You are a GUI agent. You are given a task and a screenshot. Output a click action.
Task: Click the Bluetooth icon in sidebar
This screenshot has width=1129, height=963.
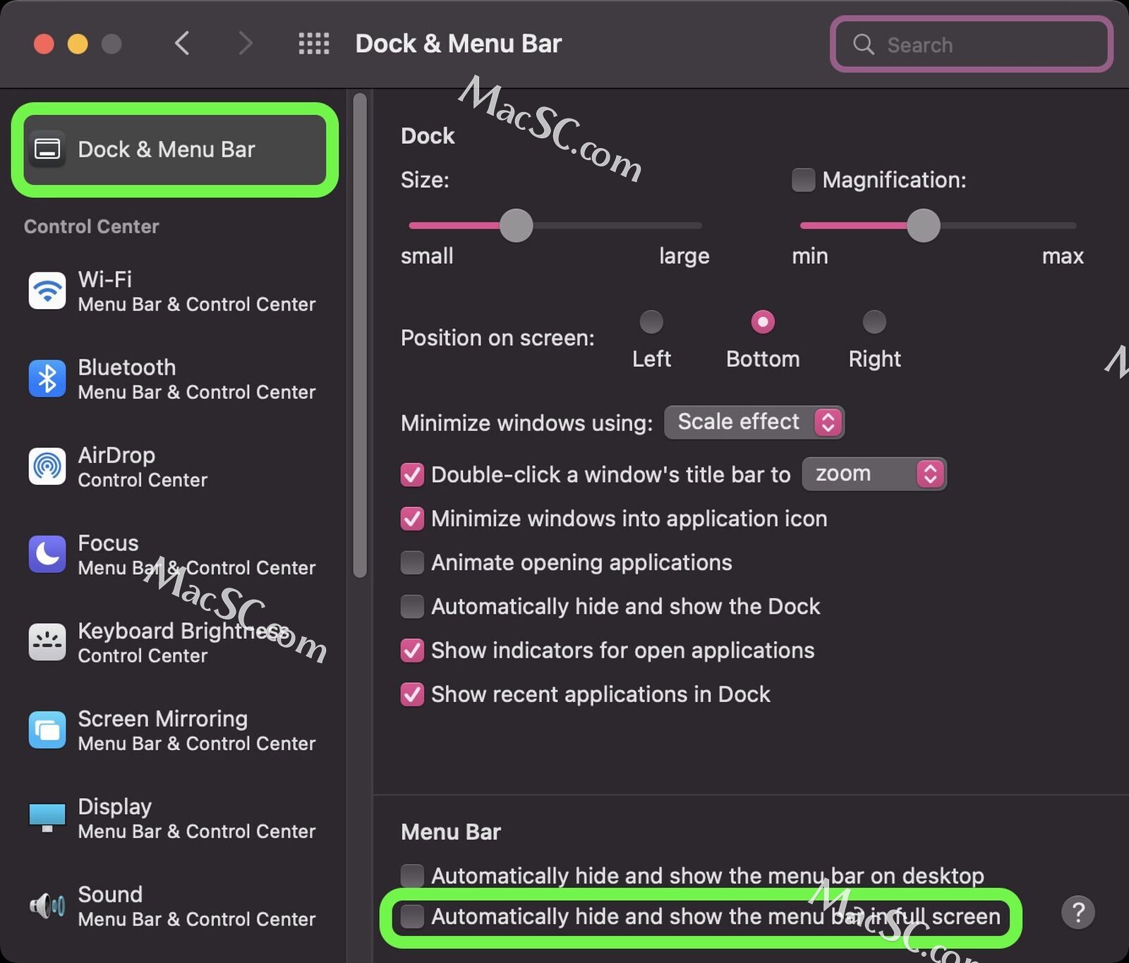click(x=47, y=379)
